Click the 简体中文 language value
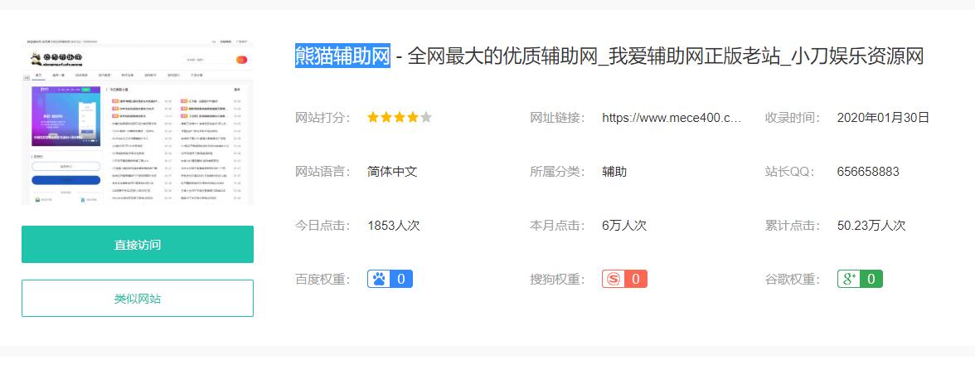The height and width of the screenshot is (385, 975). 392,172
